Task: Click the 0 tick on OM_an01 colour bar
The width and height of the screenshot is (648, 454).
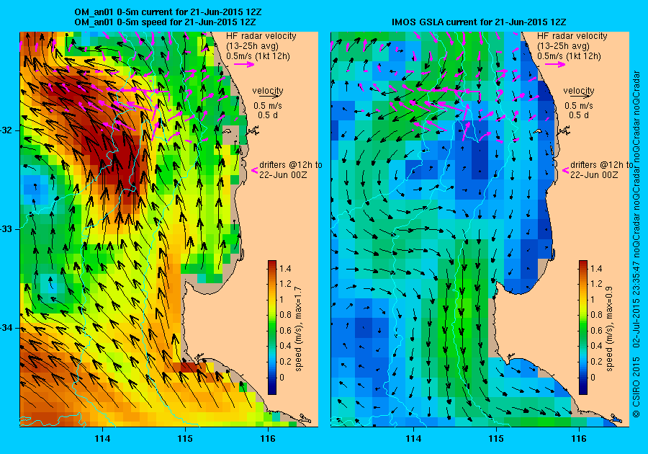Action: pos(282,377)
